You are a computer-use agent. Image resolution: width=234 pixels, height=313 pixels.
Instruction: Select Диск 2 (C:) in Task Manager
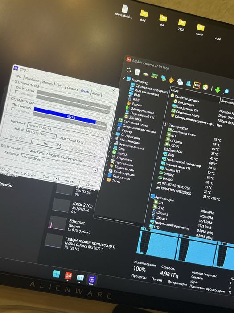tap(73, 207)
